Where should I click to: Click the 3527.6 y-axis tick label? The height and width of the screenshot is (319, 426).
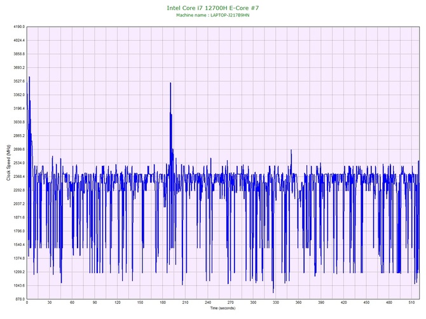pyautogui.click(x=19, y=81)
